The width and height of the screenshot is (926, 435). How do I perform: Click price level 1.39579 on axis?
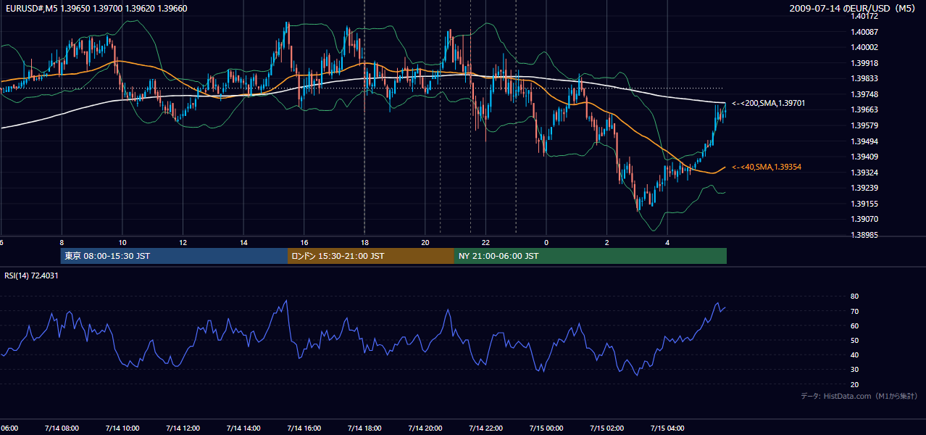[x=865, y=125]
